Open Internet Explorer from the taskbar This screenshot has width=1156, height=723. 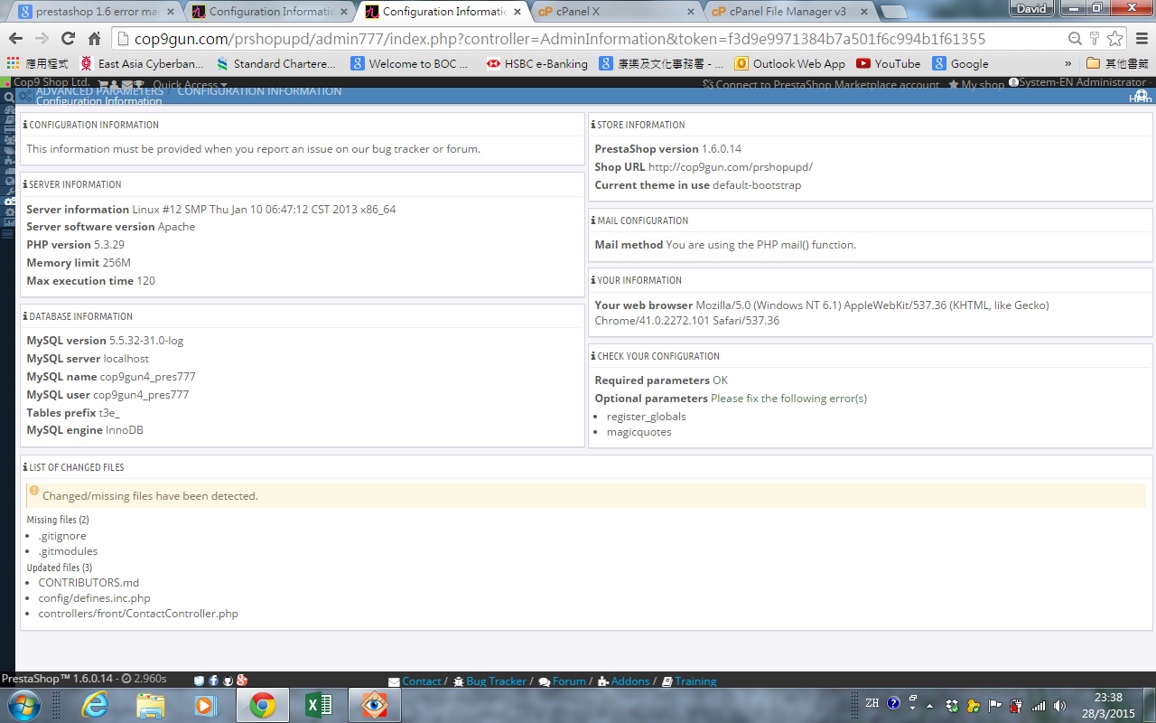tap(95, 705)
